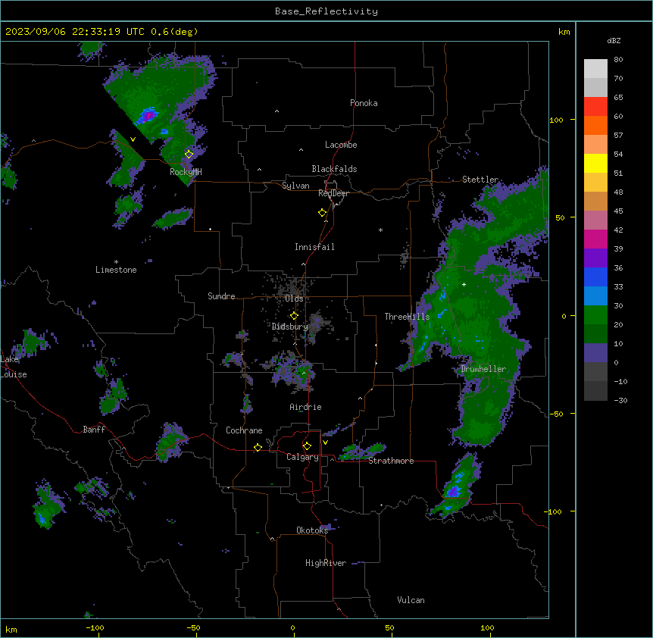This screenshot has width=653, height=638.
Task: Select the Didsbury label
Action: (x=289, y=327)
